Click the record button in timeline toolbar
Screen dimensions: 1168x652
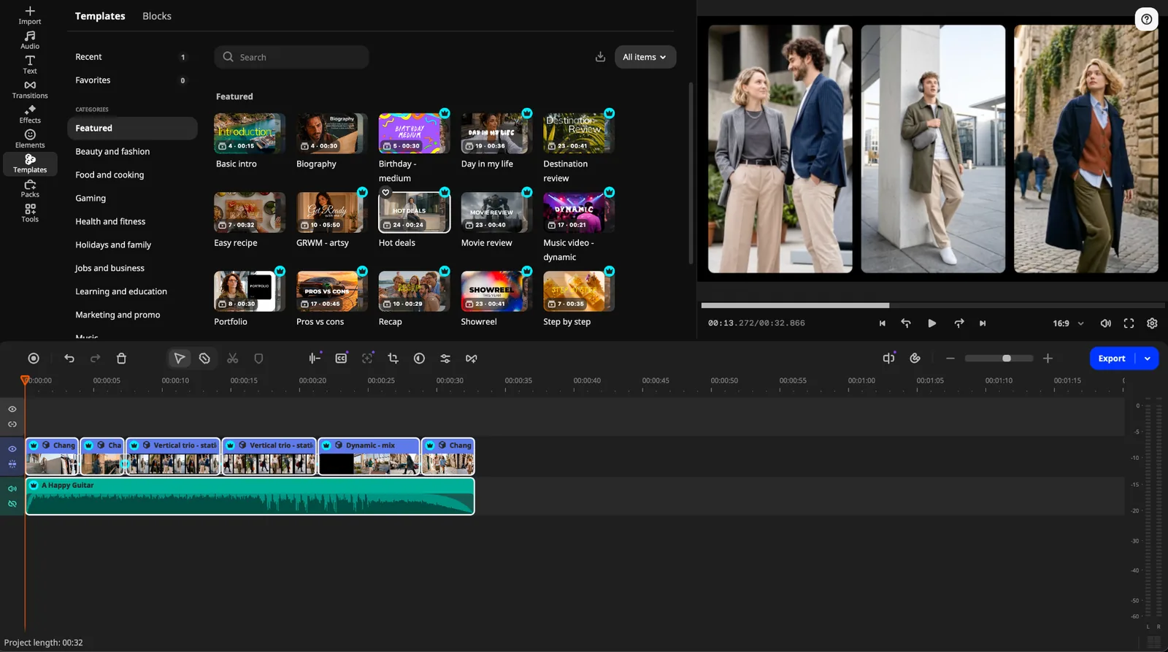tap(34, 358)
